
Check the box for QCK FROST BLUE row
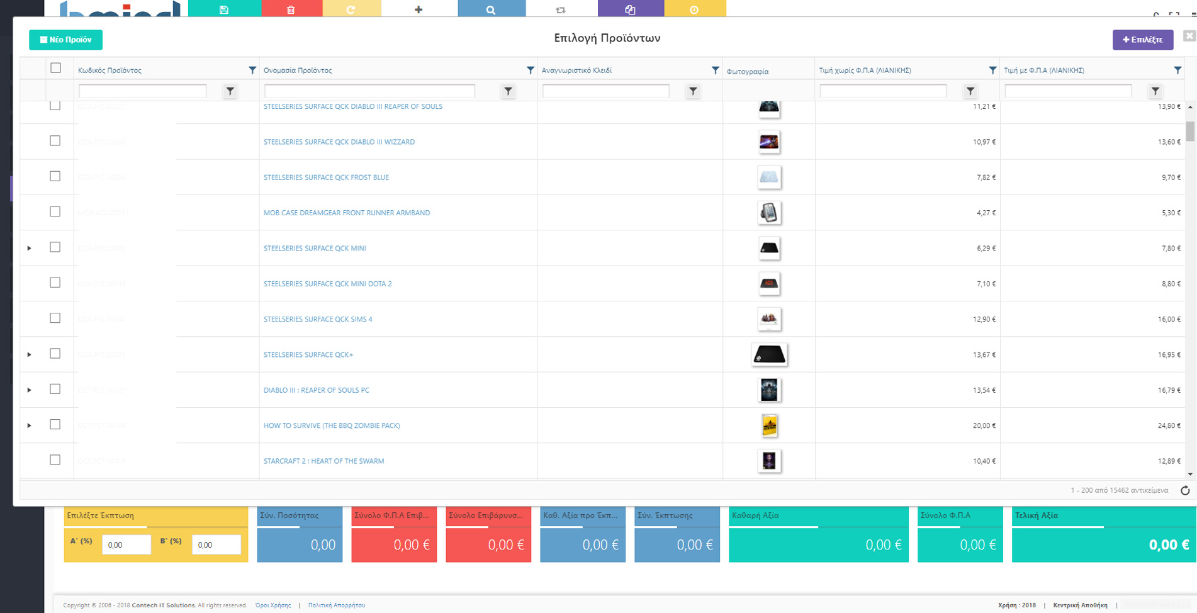[55, 176]
